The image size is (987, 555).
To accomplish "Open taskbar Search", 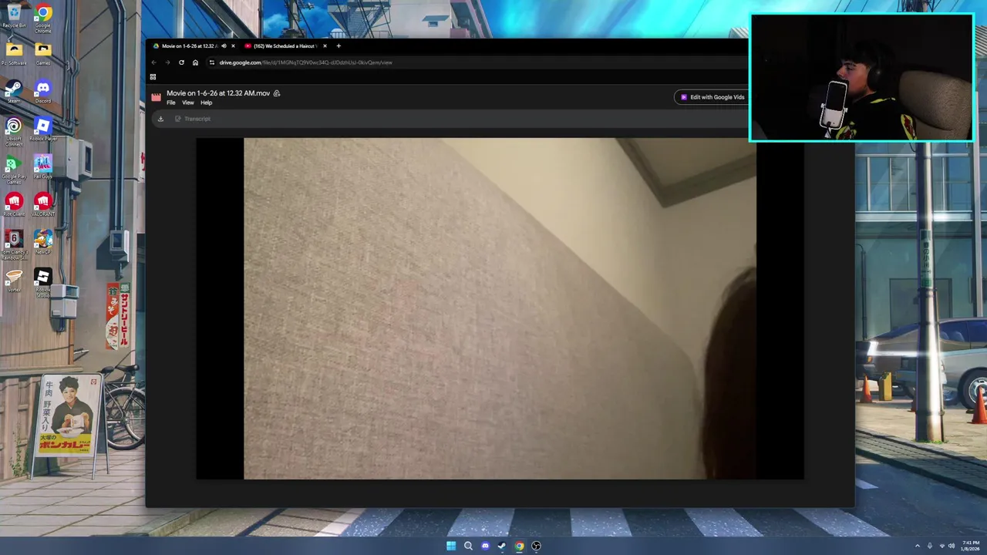I will coord(468,546).
